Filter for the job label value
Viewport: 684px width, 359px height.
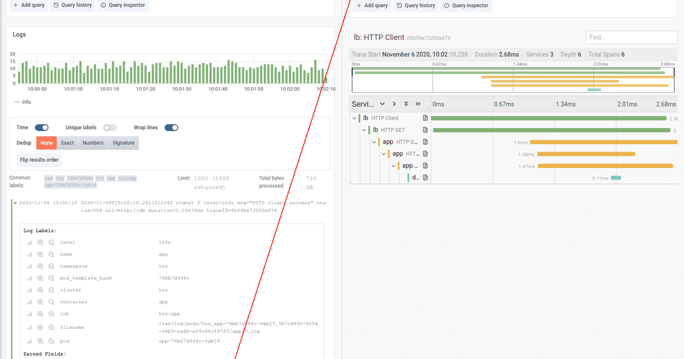(40, 314)
